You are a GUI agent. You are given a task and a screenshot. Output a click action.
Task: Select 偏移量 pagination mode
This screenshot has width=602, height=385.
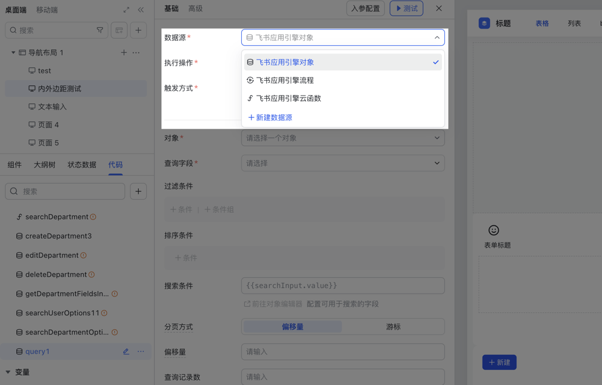tap(292, 327)
